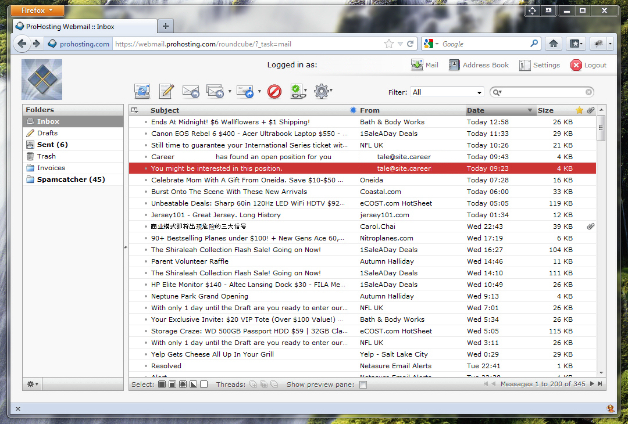Click the Reply to all envelopes icon
This screenshot has height=424, width=628.
coord(215,91)
